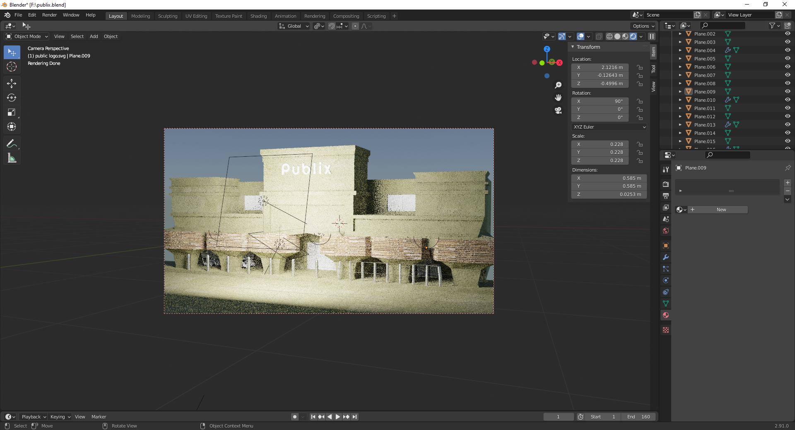Open the Options dropdown in header
Screen dimensions: 795x430
click(643, 26)
